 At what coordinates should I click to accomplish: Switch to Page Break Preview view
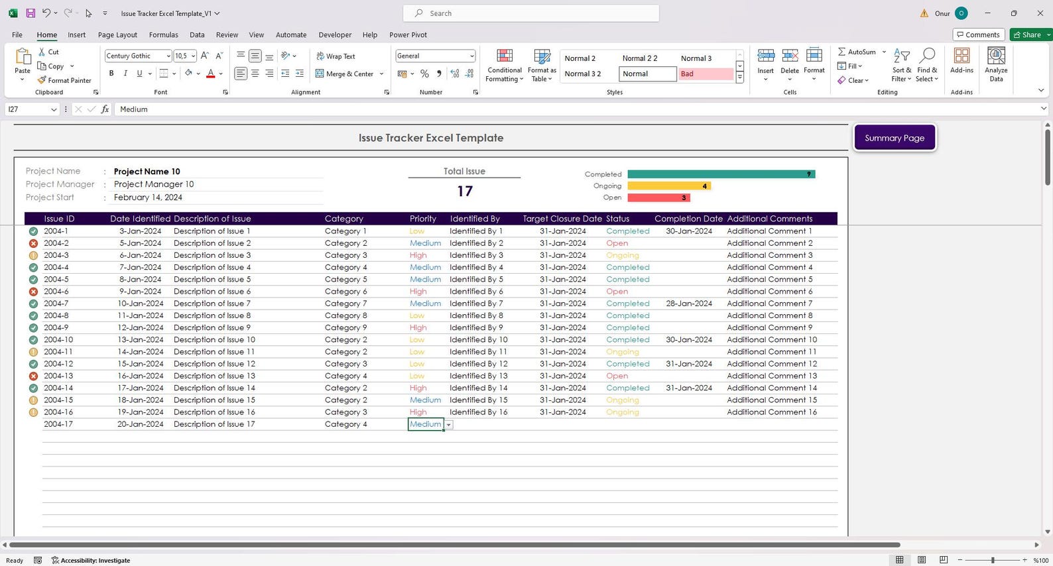tap(944, 560)
